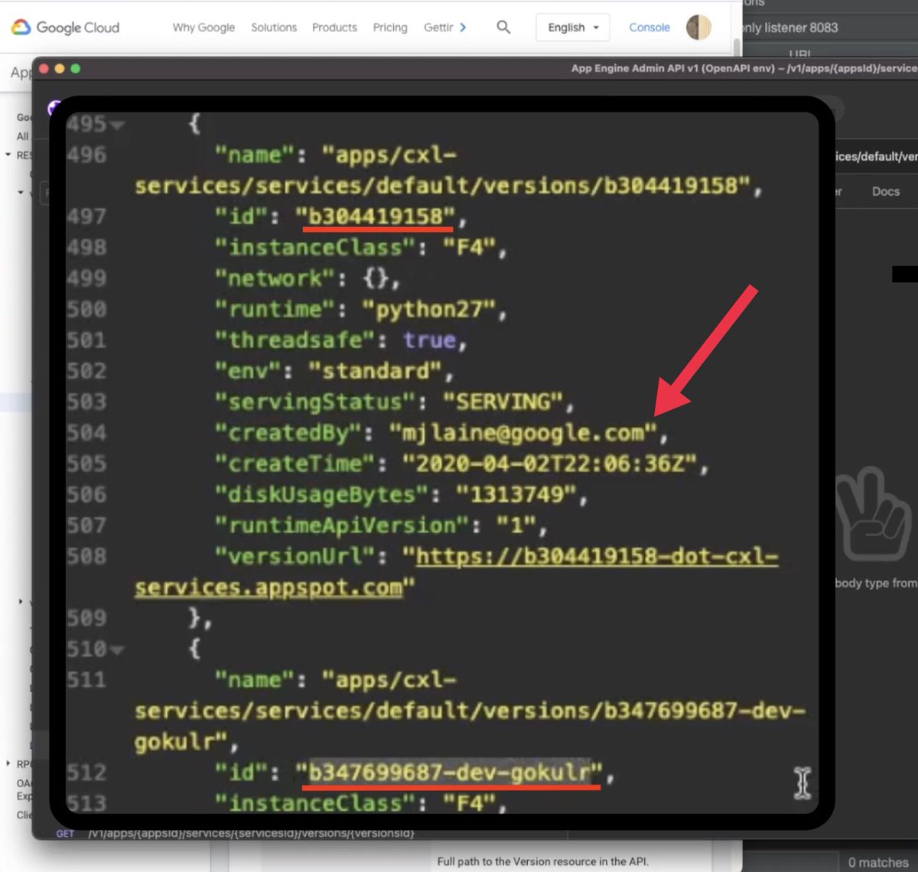Open the English language dropdown
918x872 pixels.
pyautogui.click(x=573, y=28)
